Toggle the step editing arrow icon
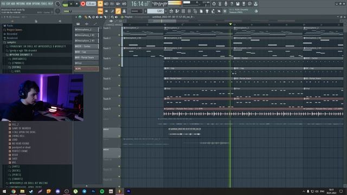347x195 pixels. (106, 11)
